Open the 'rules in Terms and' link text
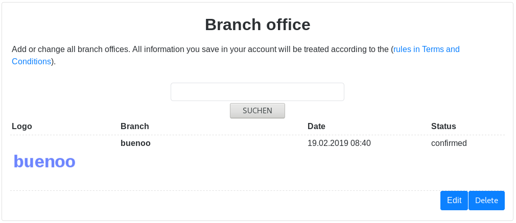Screen dimensions: 516x223 [x=426, y=49]
